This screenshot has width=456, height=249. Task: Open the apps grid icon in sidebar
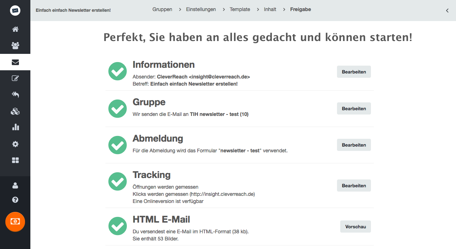tap(15, 161)
